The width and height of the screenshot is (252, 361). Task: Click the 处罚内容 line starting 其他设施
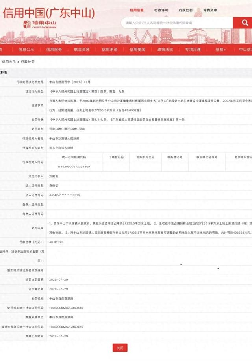pyautogui.click(x=150, y=233)
